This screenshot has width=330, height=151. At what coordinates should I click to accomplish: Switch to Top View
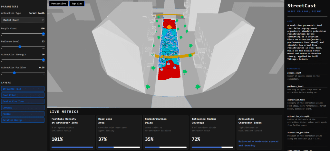click(76, 4)
